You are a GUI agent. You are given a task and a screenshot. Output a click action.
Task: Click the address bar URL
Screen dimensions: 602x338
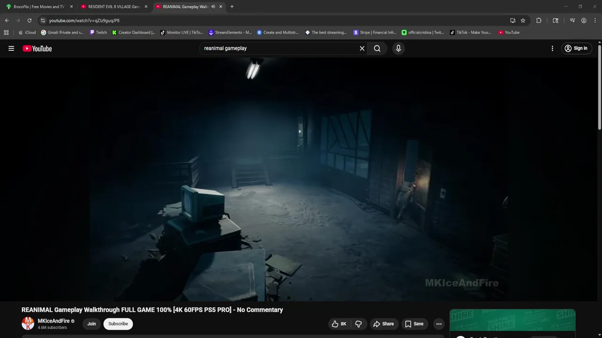click(x=84, y=21)
